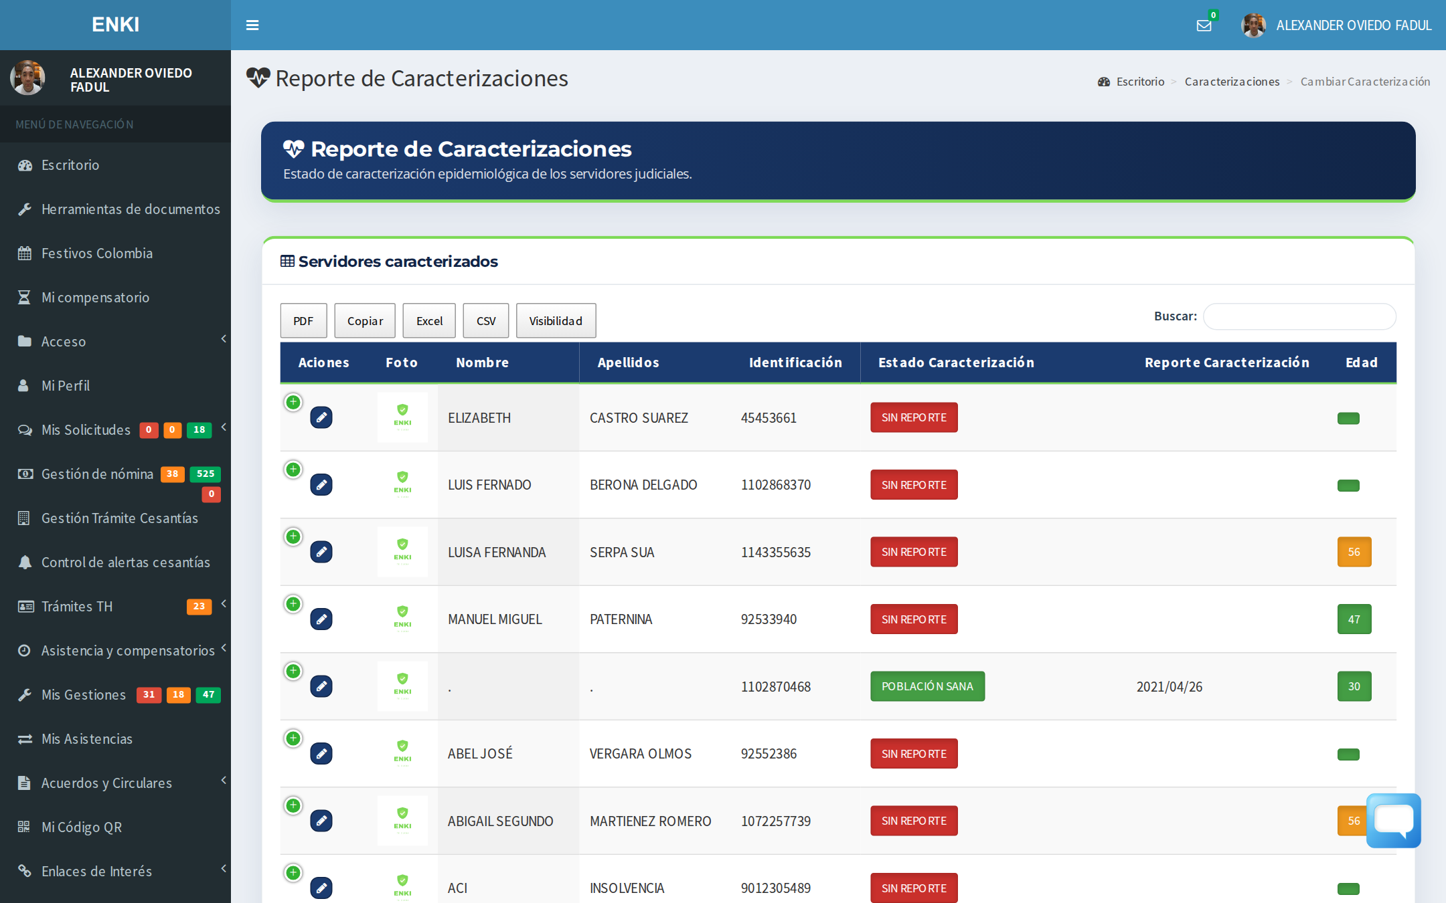Open Gestión de nómina menu item
The width and height of the screenshot is (1446, 903).
(115, 474)
